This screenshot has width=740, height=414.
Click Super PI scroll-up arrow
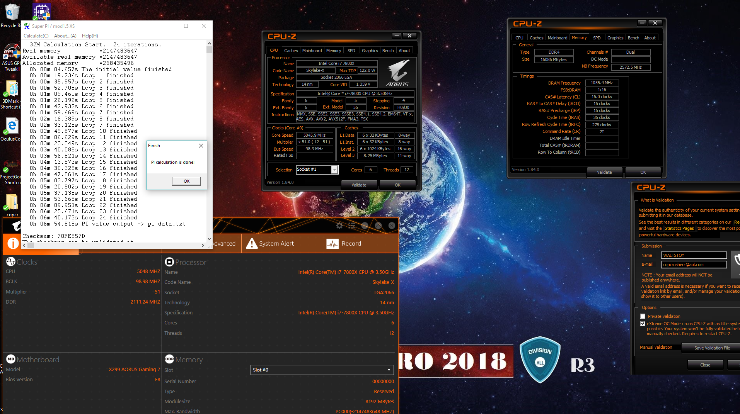tap(209, 43)
